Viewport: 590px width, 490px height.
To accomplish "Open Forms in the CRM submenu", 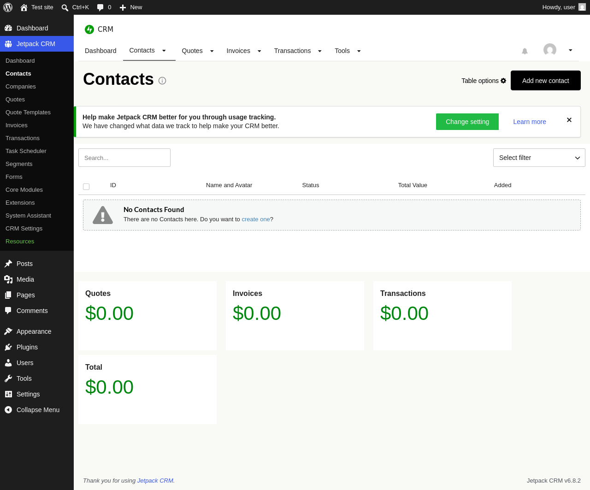I will [14, 177].
